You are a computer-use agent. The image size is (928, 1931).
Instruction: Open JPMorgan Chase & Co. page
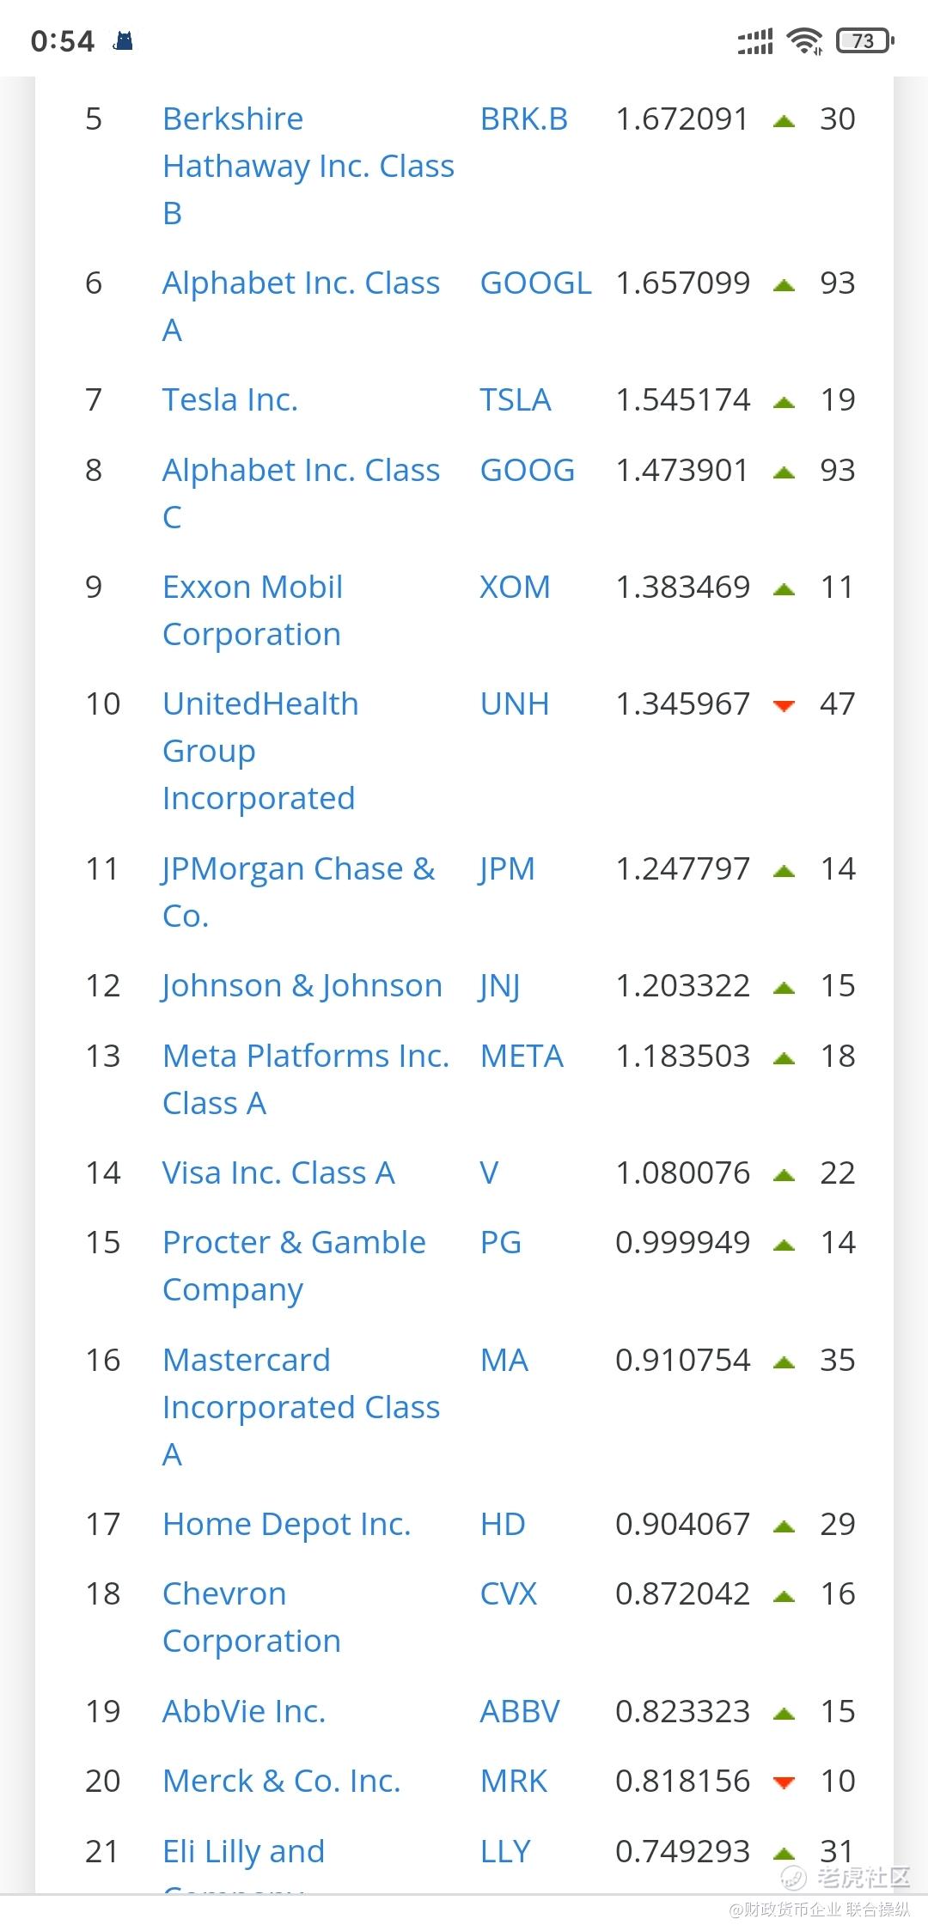[298, 892]
